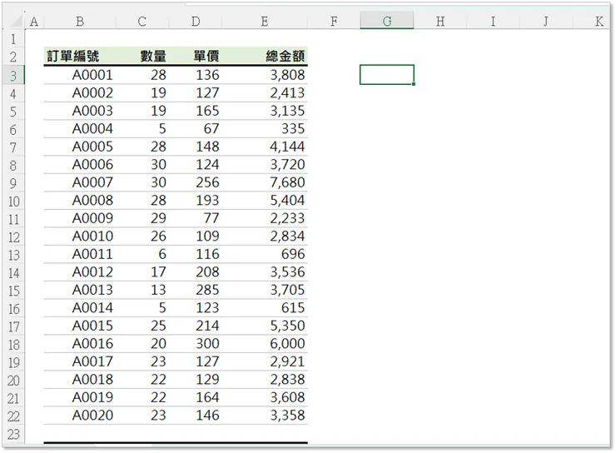Click the cell with total 335

tap(293, 129)
